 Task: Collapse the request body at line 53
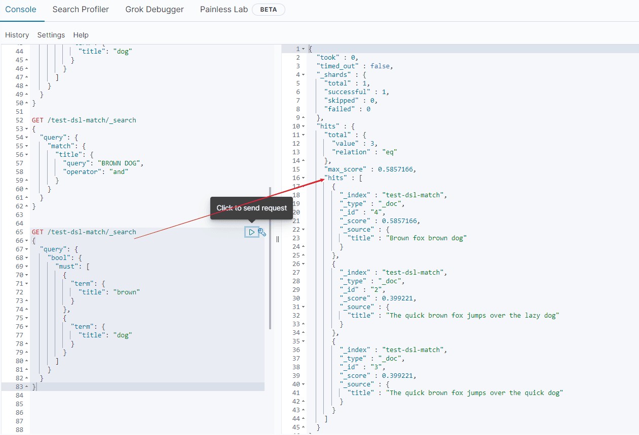click(x=26, y=129)
